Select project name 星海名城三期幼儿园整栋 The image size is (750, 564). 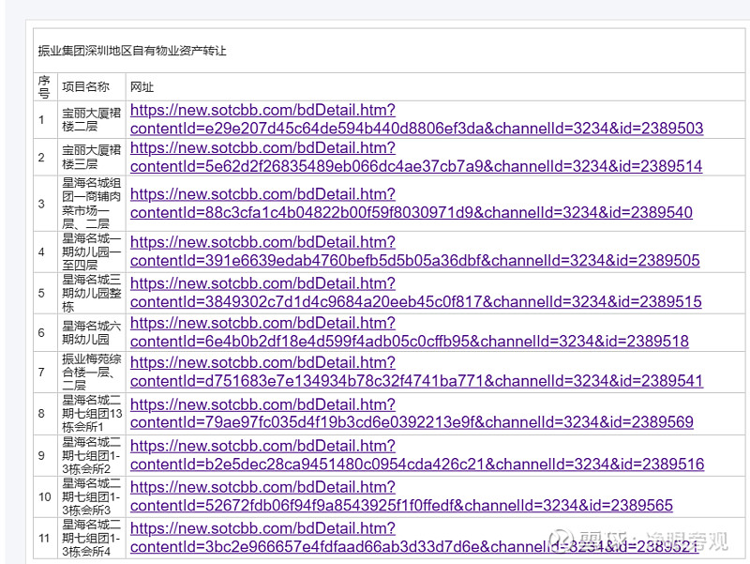coord(91,293)
